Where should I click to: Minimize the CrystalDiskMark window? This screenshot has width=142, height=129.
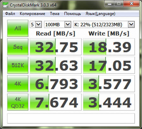click(109, 4)
